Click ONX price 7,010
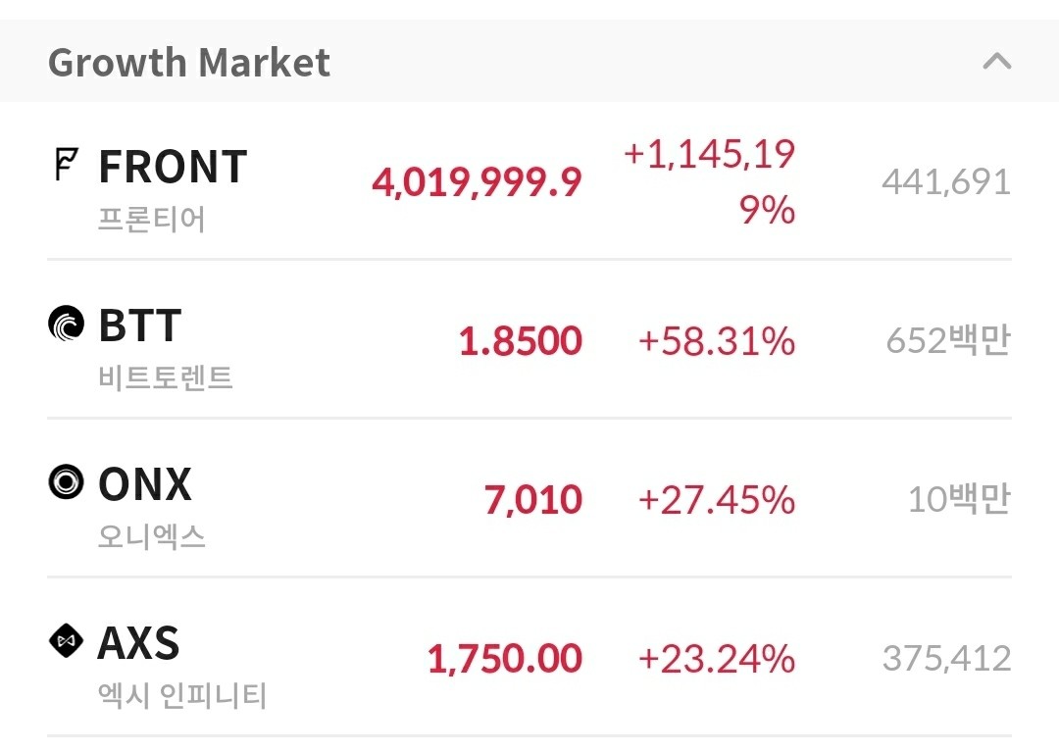The height and width of the screenshot is (752, 1059). (533, 500)
